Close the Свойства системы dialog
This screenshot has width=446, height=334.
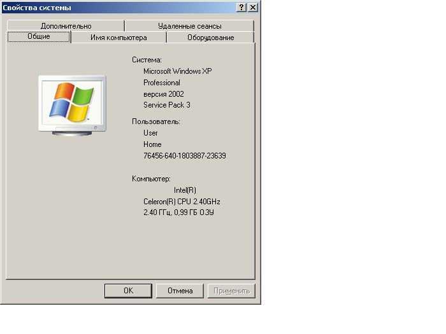point(252,8)
